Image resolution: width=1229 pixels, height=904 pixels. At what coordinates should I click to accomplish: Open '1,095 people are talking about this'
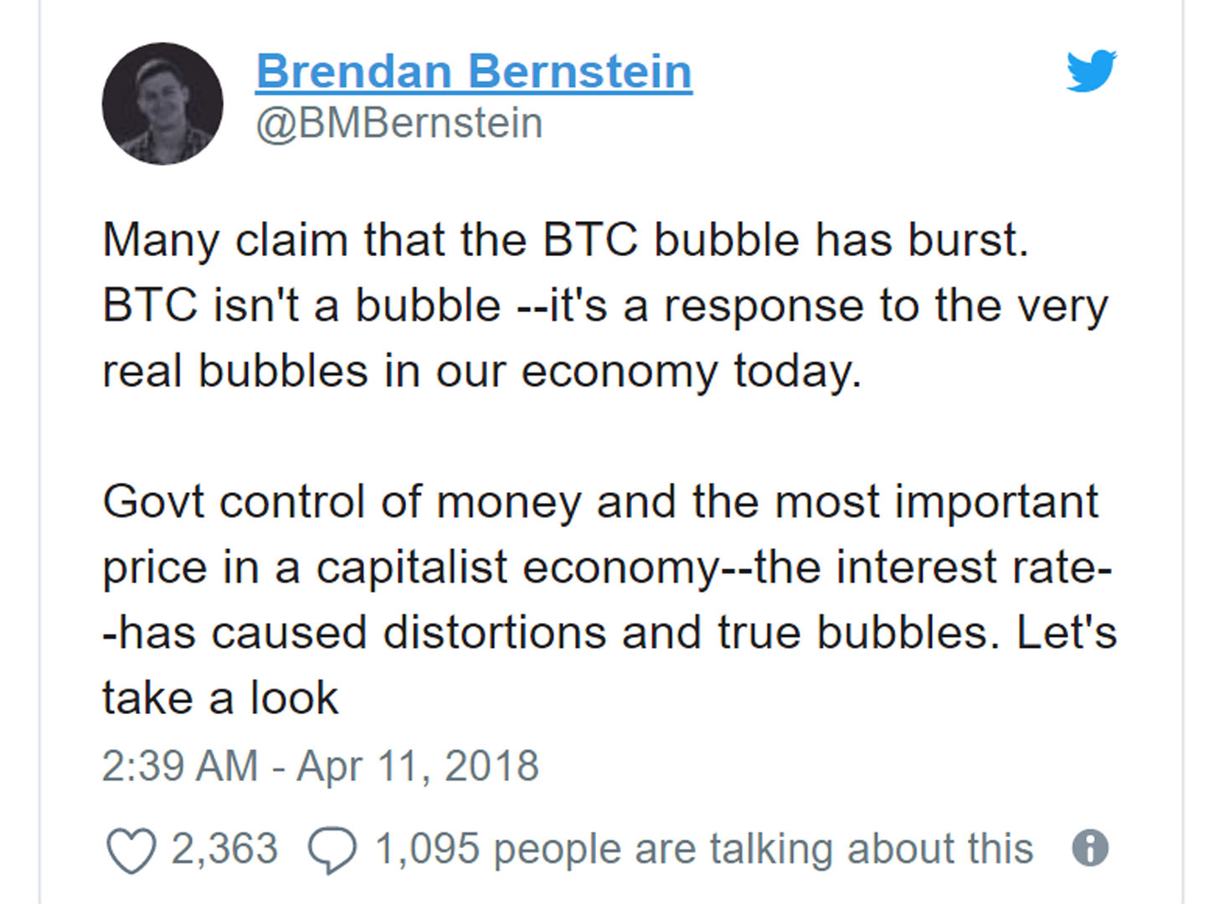[703, 849]
